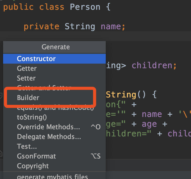The width and height of the screenshot is (191, 179).
Task: Click the children field identifier
Action: click(x=152, y=66)
